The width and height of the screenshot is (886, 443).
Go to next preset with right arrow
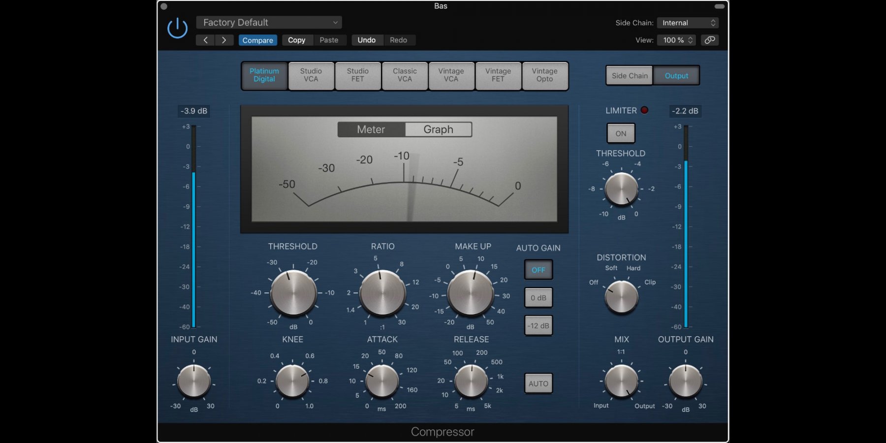point(224,40)
